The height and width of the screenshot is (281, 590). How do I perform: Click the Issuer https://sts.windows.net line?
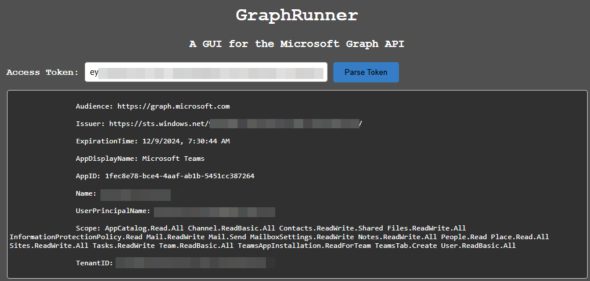pyautogui.click(x=219, y=124)
